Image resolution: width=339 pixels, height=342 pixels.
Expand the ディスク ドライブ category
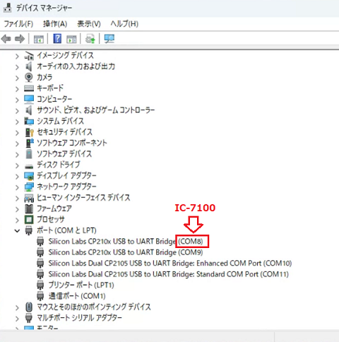(x=17, y=165)
